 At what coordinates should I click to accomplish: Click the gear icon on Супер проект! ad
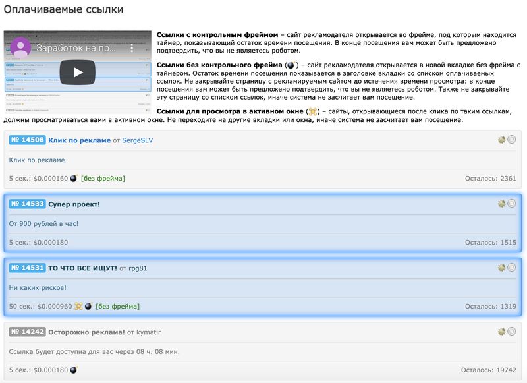pyautogui.click(x=502, y=204)
